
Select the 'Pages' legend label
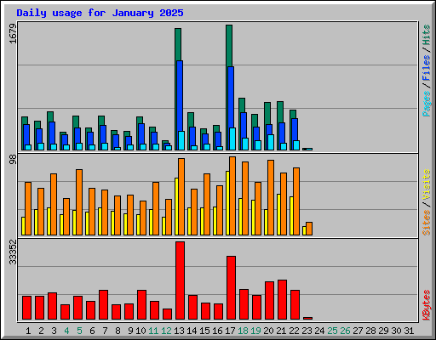(426, 104)
